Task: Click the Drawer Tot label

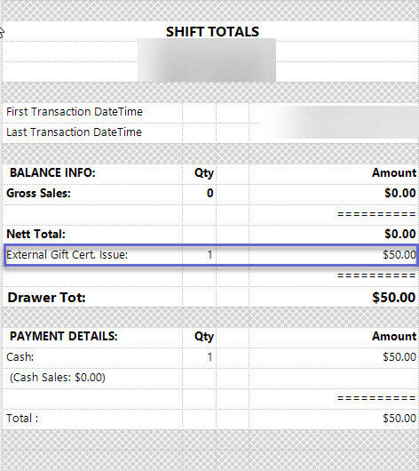Action: pyautogui.click(x=46, y=298)
